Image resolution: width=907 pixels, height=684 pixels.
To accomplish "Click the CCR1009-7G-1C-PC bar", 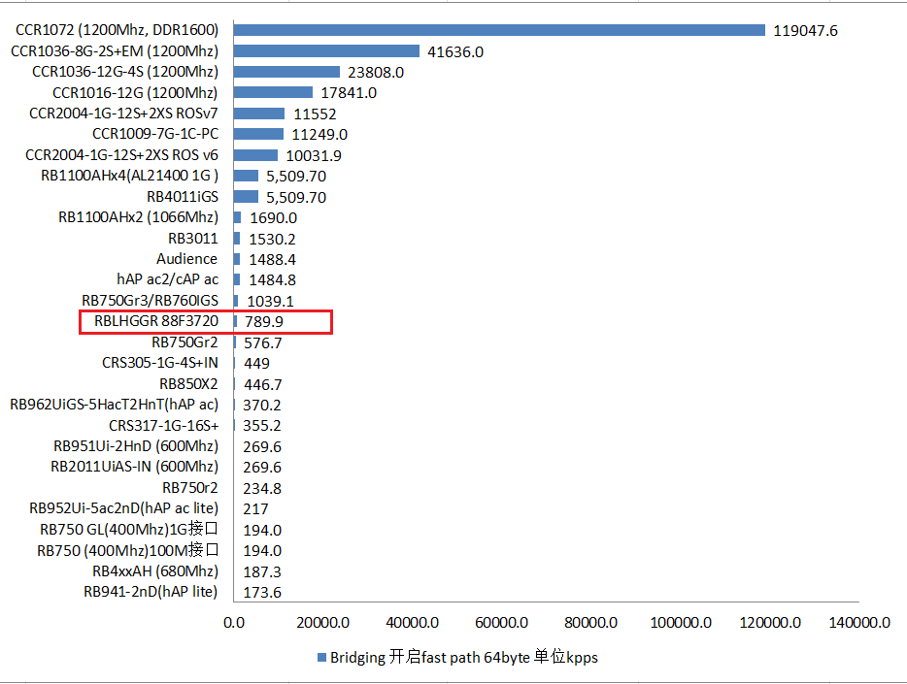I will point(258,134).
